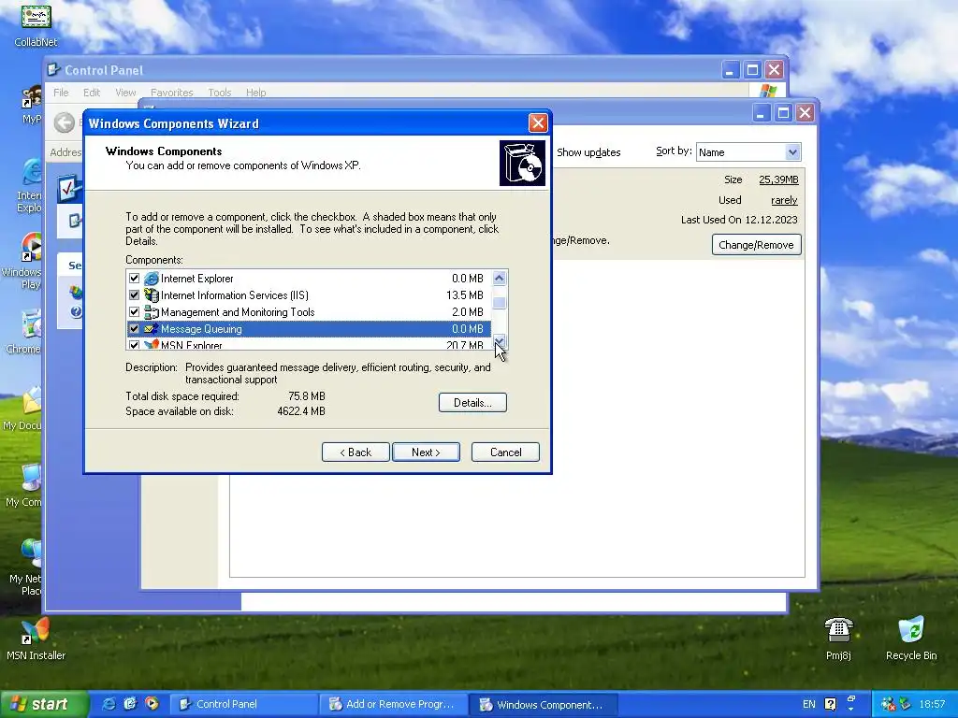Screen dimensions: 958x718
Task: Click Show Desktop quick launch icon
Action: coord(129,704)
